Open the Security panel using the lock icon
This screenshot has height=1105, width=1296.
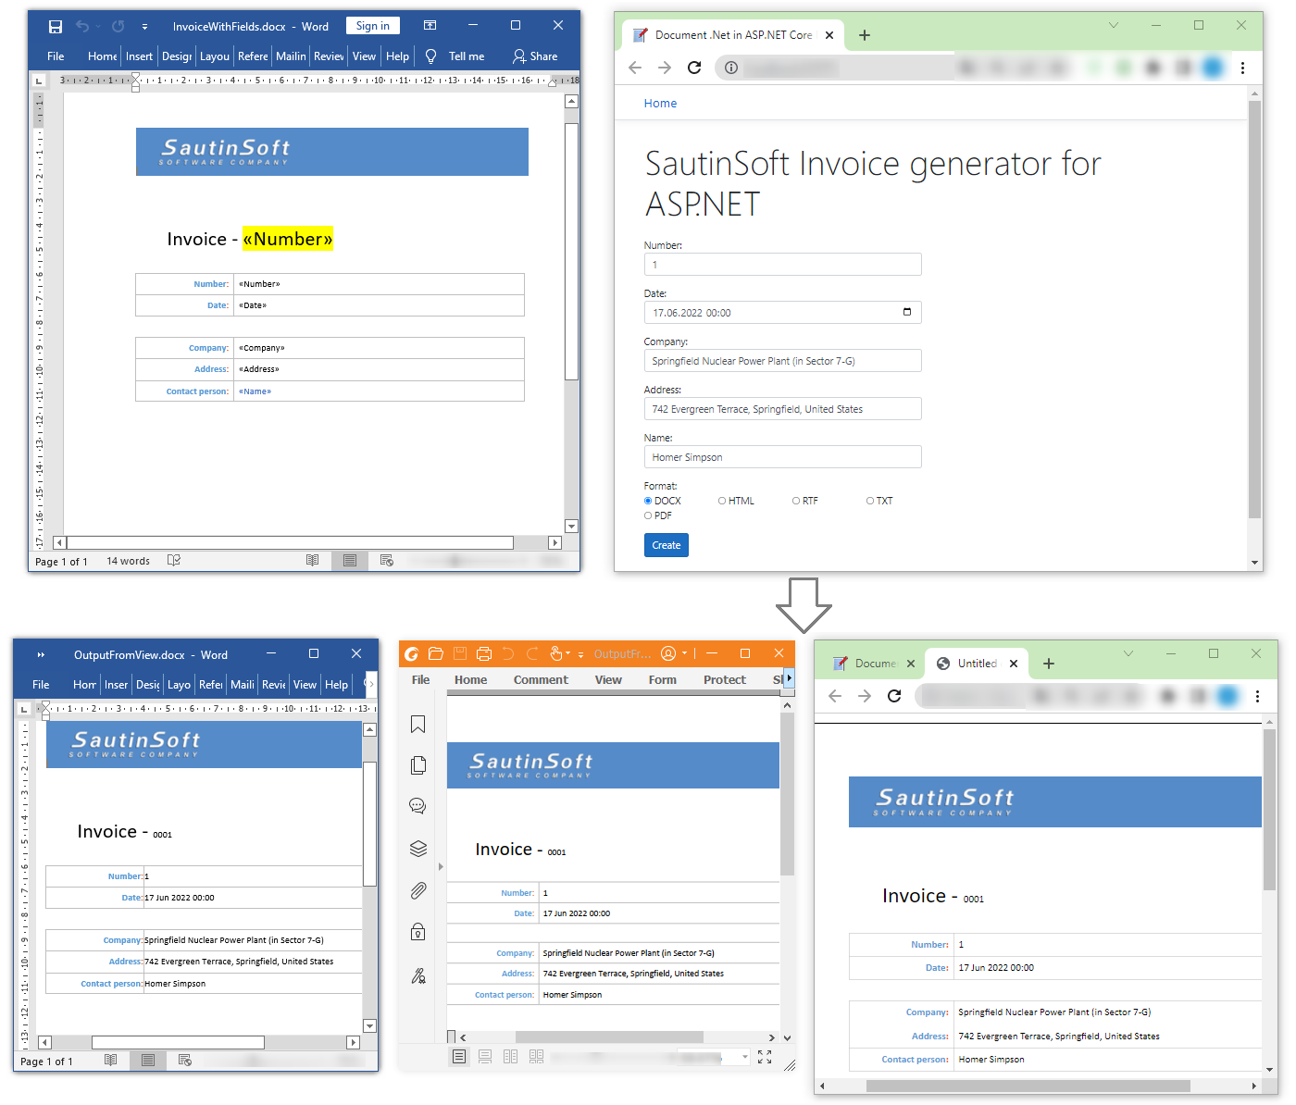click(x=417, y=931)
